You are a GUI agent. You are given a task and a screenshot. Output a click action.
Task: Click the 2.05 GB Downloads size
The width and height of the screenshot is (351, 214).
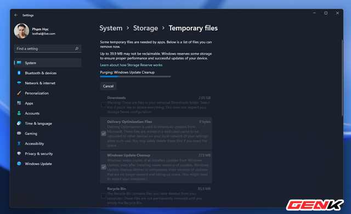pyautogui.click(x=205, y=98)
